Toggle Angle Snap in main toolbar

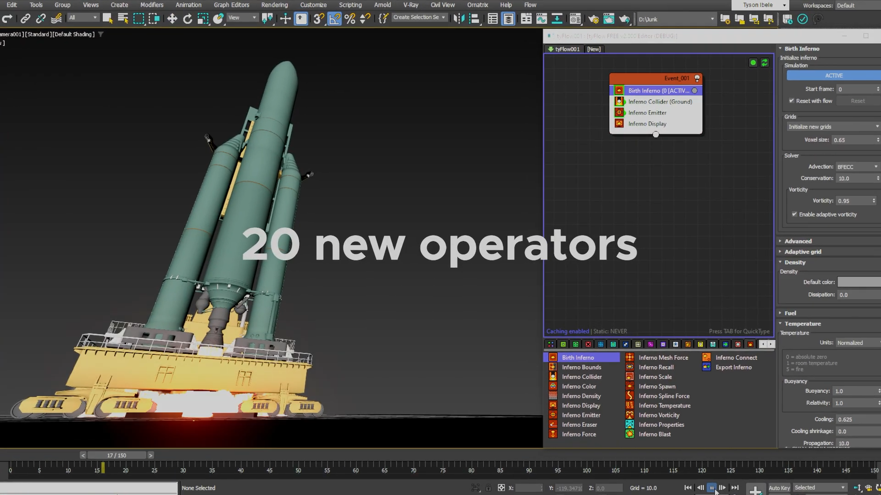point(335,19)
